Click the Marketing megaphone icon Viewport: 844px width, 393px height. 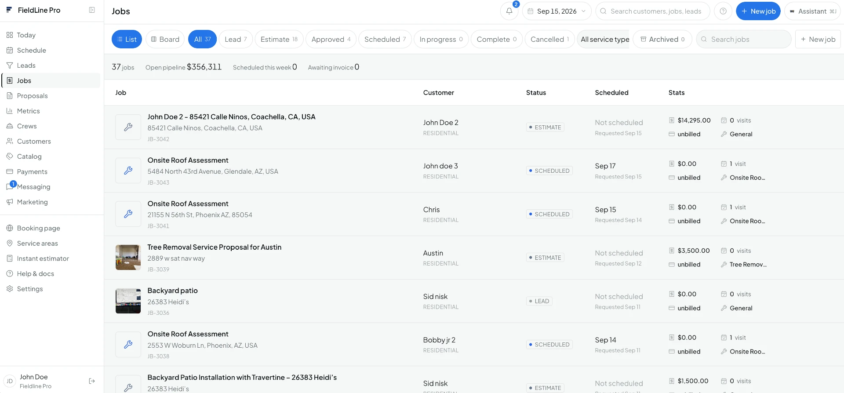click(10, 202)
